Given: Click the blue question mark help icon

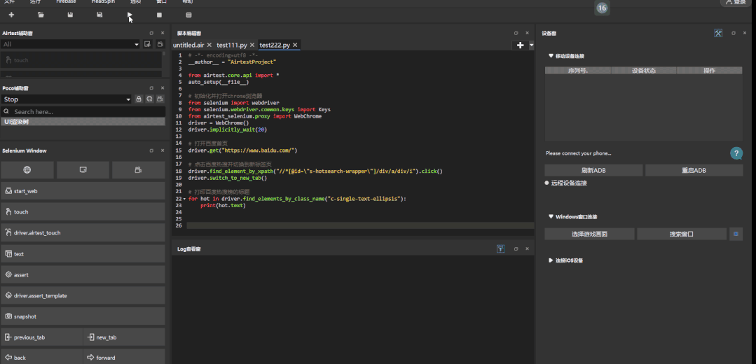Looking at the screenshot, I should 736,153.
